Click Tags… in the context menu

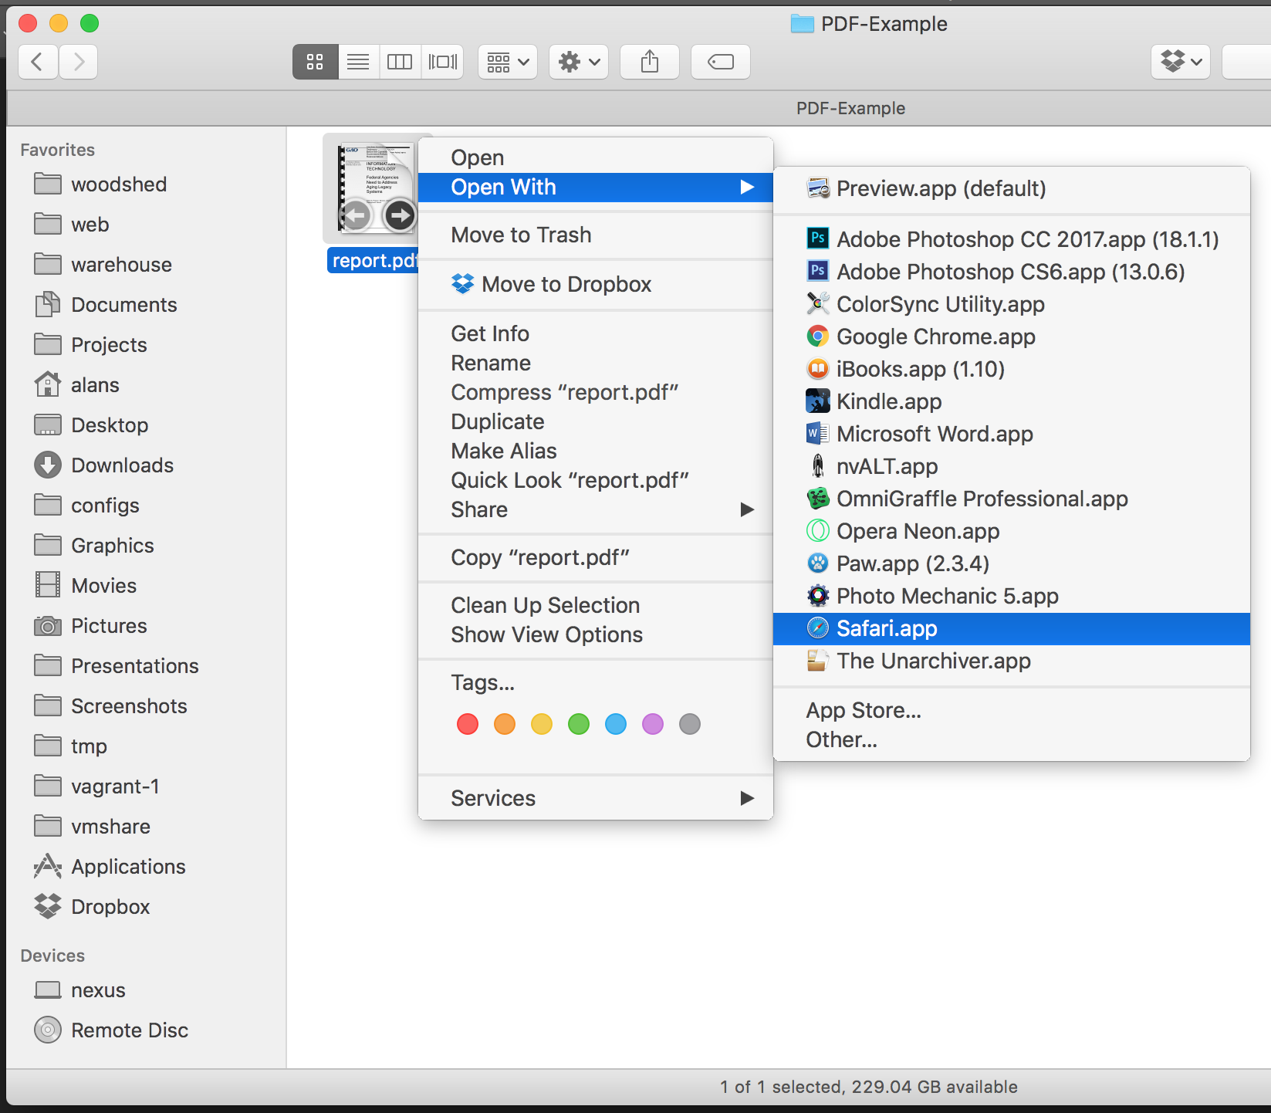[x=596, y=682]
